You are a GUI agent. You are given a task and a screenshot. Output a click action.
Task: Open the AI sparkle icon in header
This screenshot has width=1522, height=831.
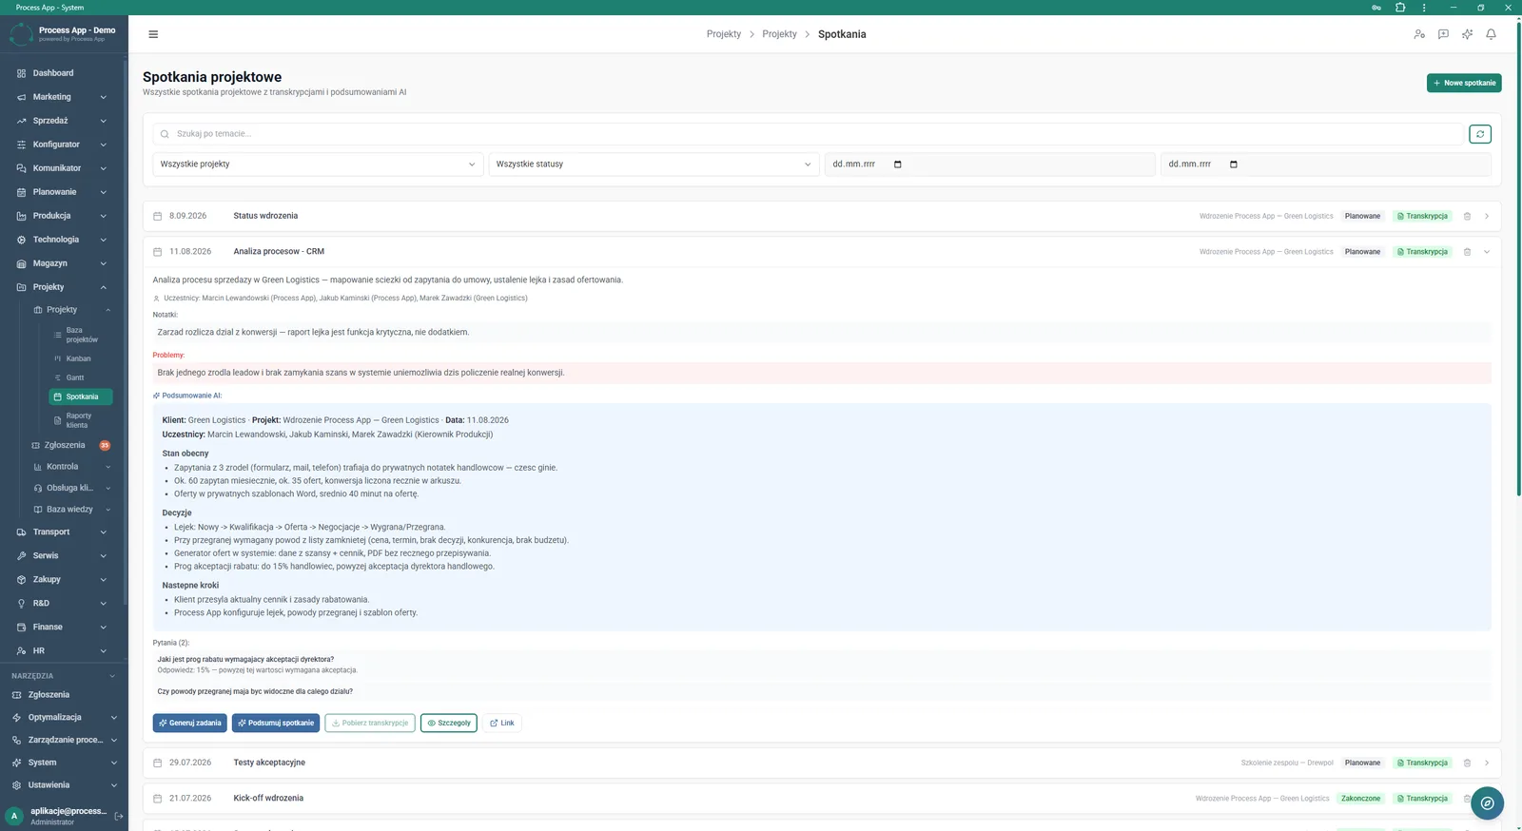[1467, 34]
